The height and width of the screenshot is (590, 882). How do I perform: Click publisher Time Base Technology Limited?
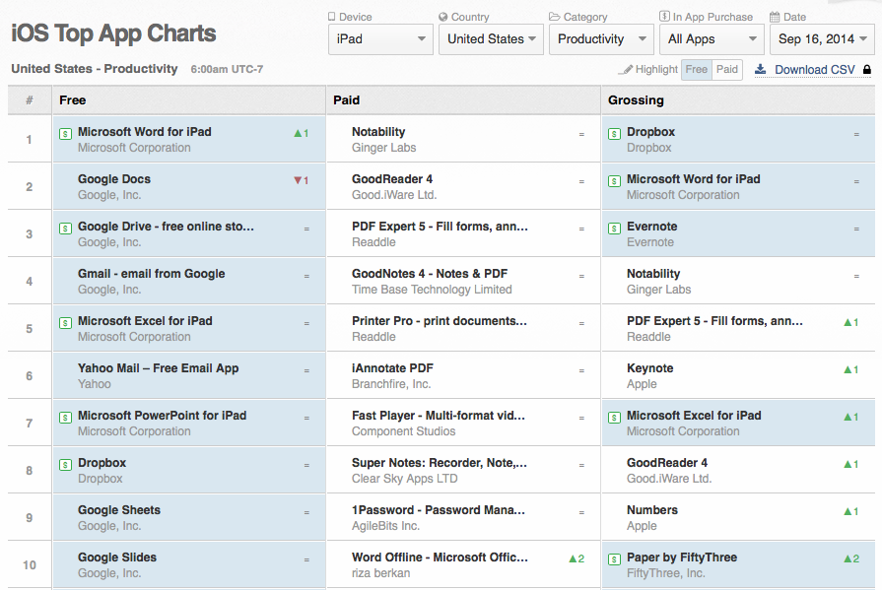(432, 290)
